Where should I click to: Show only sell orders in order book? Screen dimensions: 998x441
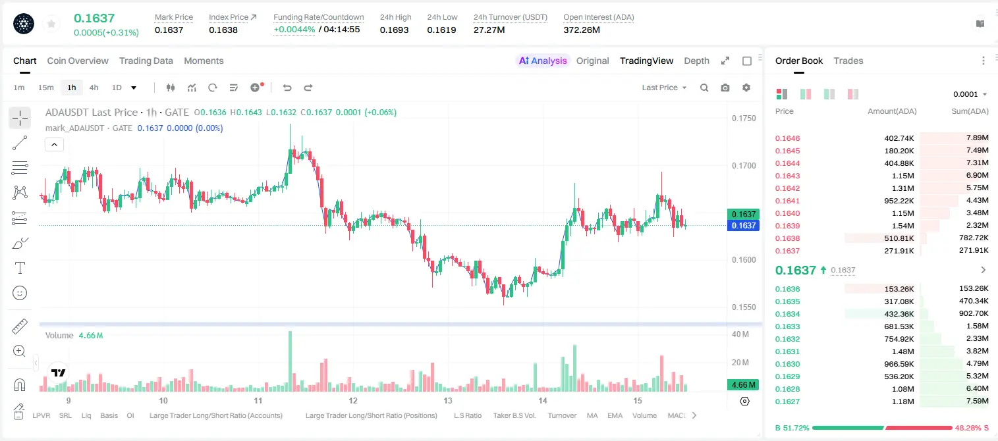click(853, 94)
